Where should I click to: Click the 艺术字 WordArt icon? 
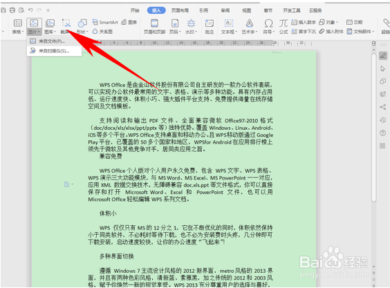[250, 23]
